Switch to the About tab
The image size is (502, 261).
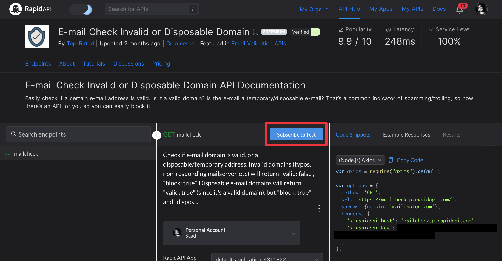[67, 64]
